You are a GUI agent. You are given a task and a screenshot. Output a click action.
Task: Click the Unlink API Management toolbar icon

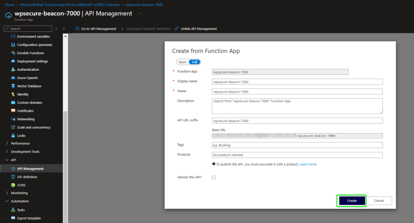coord(177,29)
